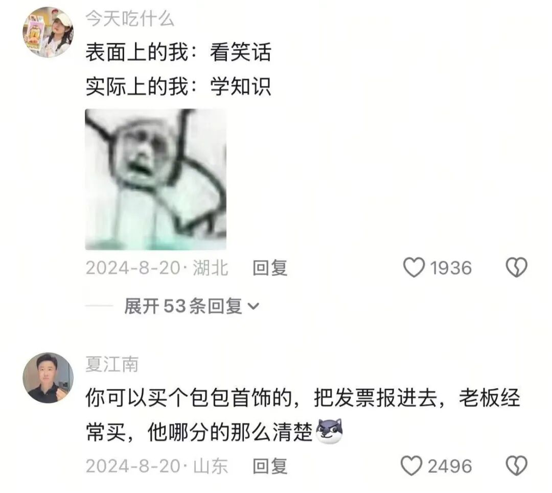Dislike the 今天吃什么 comment with broken heart
This screenshot has height=493, width=552.
click(516, 267)
